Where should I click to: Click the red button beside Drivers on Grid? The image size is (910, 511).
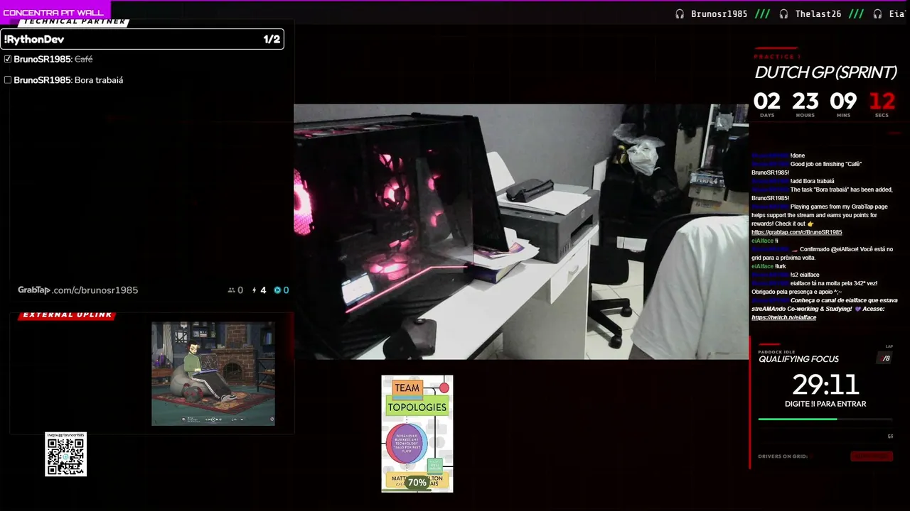click(x=871, y=456)
